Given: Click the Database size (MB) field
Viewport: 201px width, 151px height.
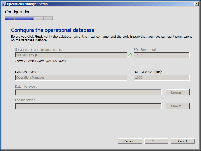Looking at the screenshot, I should pyautogui.click(x=161, y=78).
